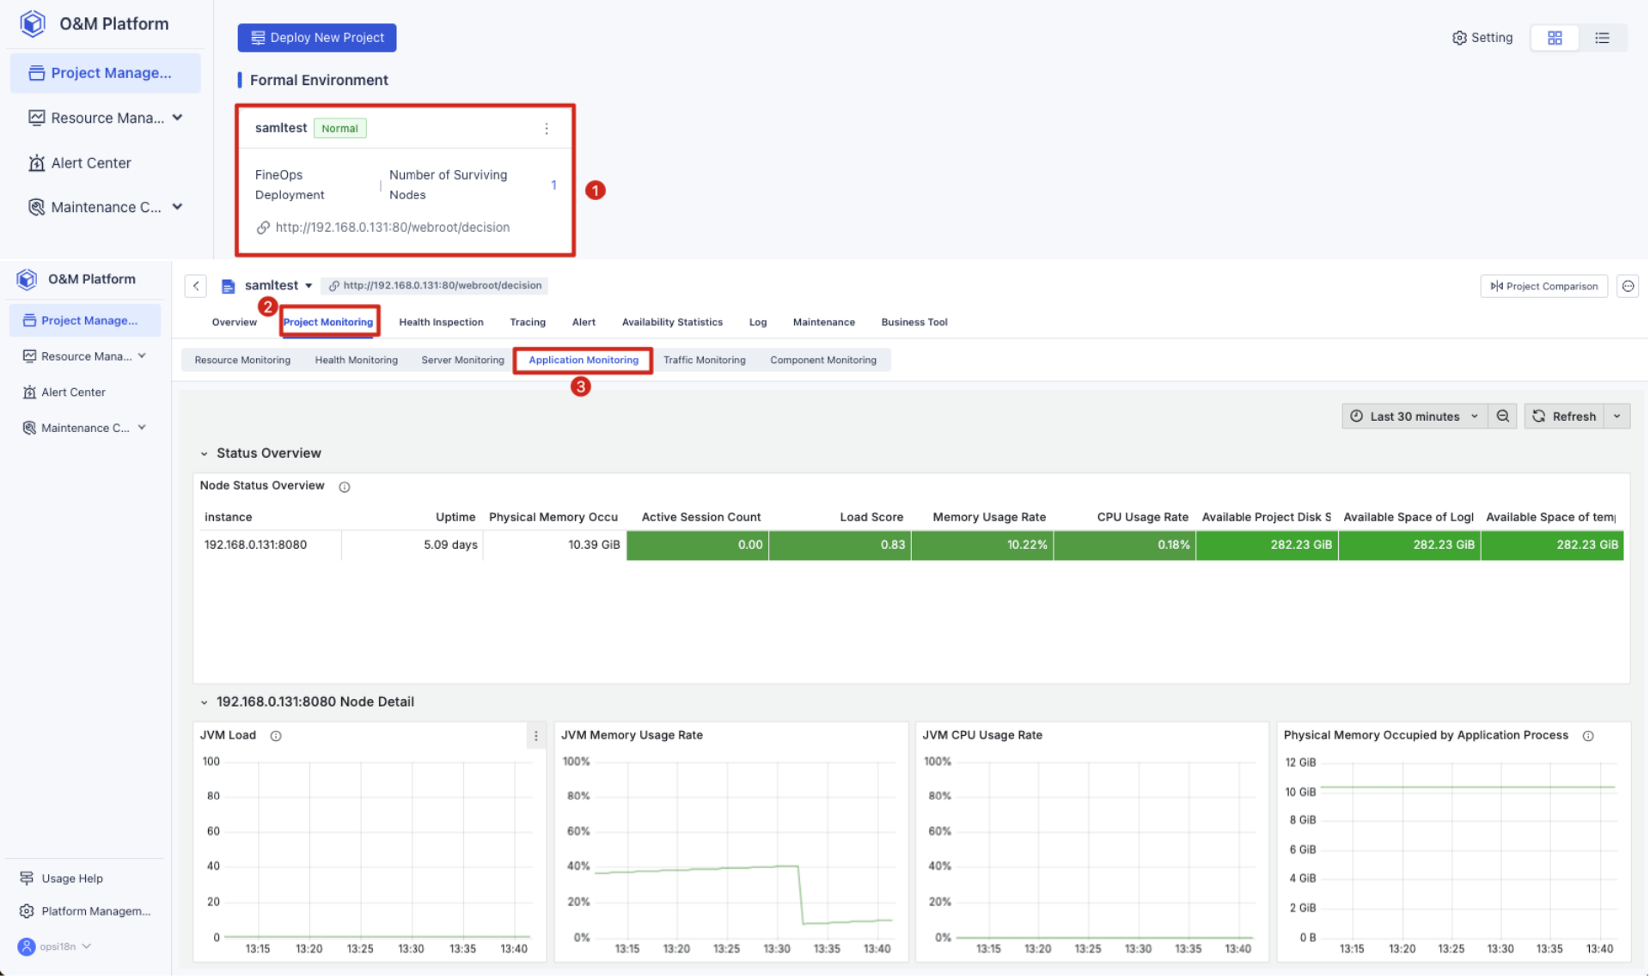The image size is (1650, 979).
Task: Click the info icon beside Node Status Overview
Action: (x=345, y=486)
